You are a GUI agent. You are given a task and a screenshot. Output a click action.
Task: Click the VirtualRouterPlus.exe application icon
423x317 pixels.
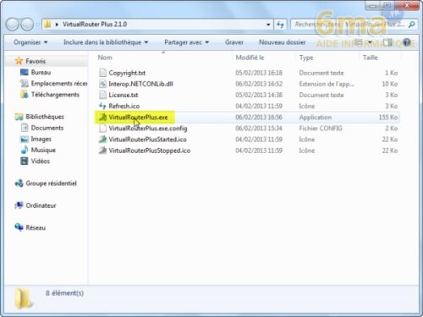[102, 117]
